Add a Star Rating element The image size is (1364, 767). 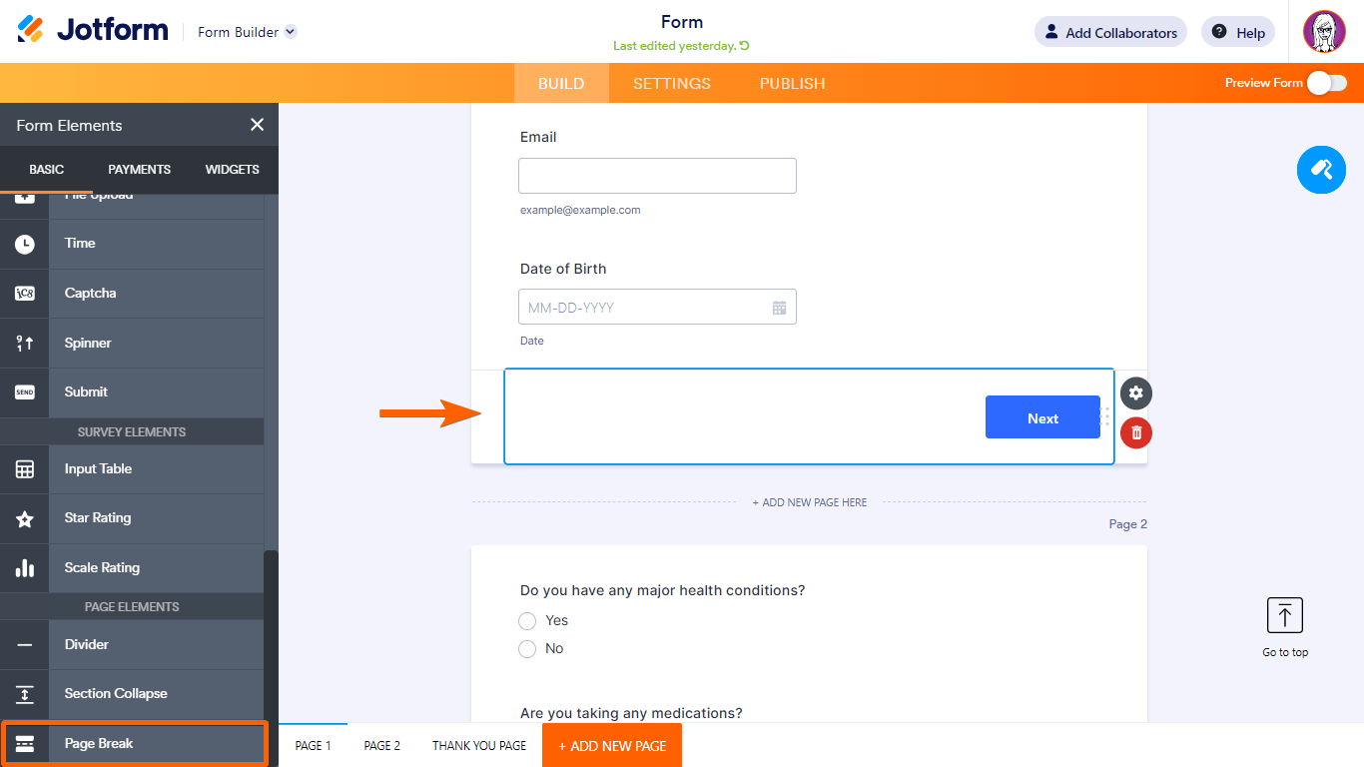tap(98, 518)
